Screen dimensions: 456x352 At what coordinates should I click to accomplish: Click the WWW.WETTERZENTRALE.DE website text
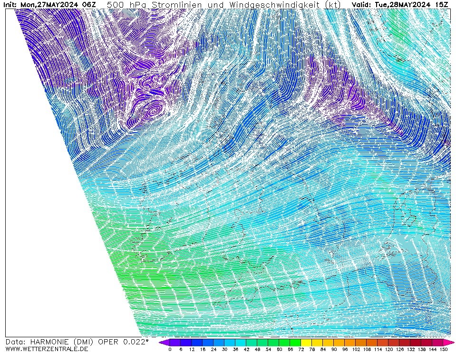[47, 349]
